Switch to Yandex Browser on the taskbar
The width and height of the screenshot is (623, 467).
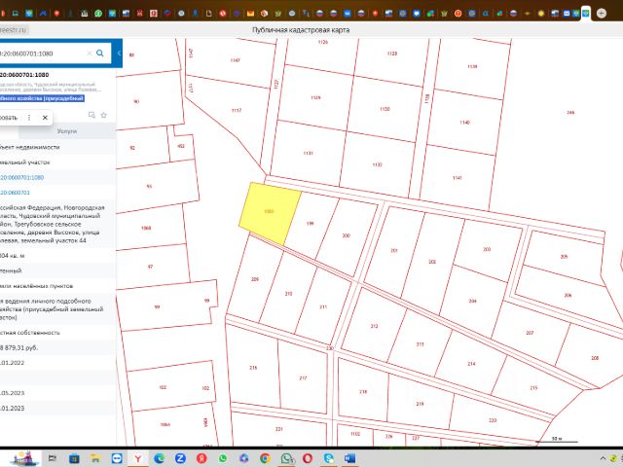click(x=138, y=458)
